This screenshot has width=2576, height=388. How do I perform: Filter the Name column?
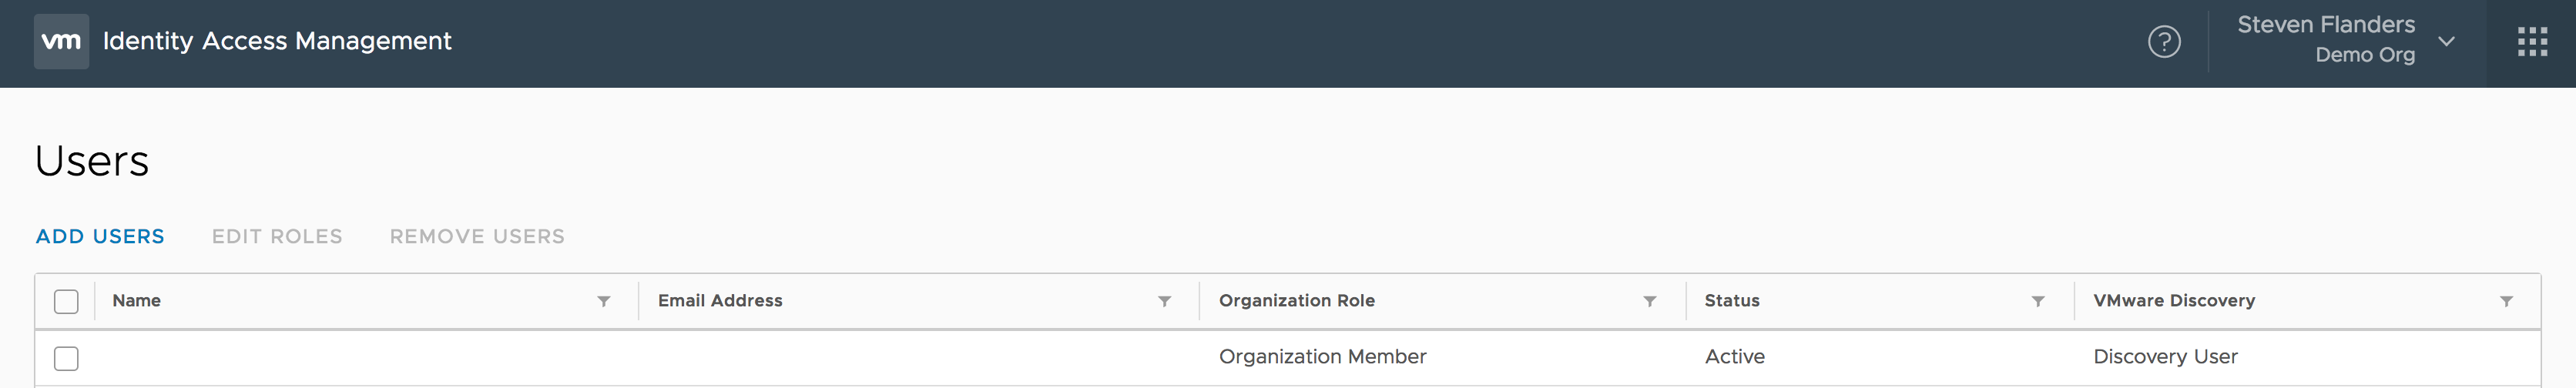pyautogui.click(x=604, y=301)
